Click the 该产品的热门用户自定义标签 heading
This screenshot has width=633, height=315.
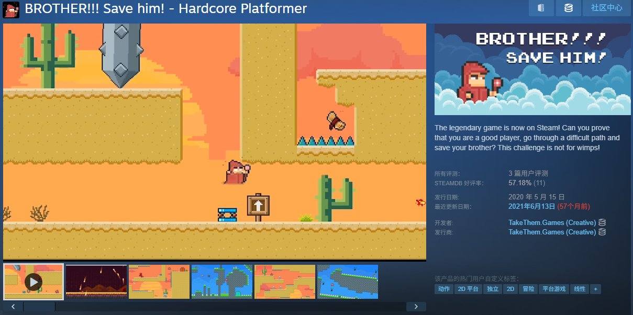pos(477,278)
